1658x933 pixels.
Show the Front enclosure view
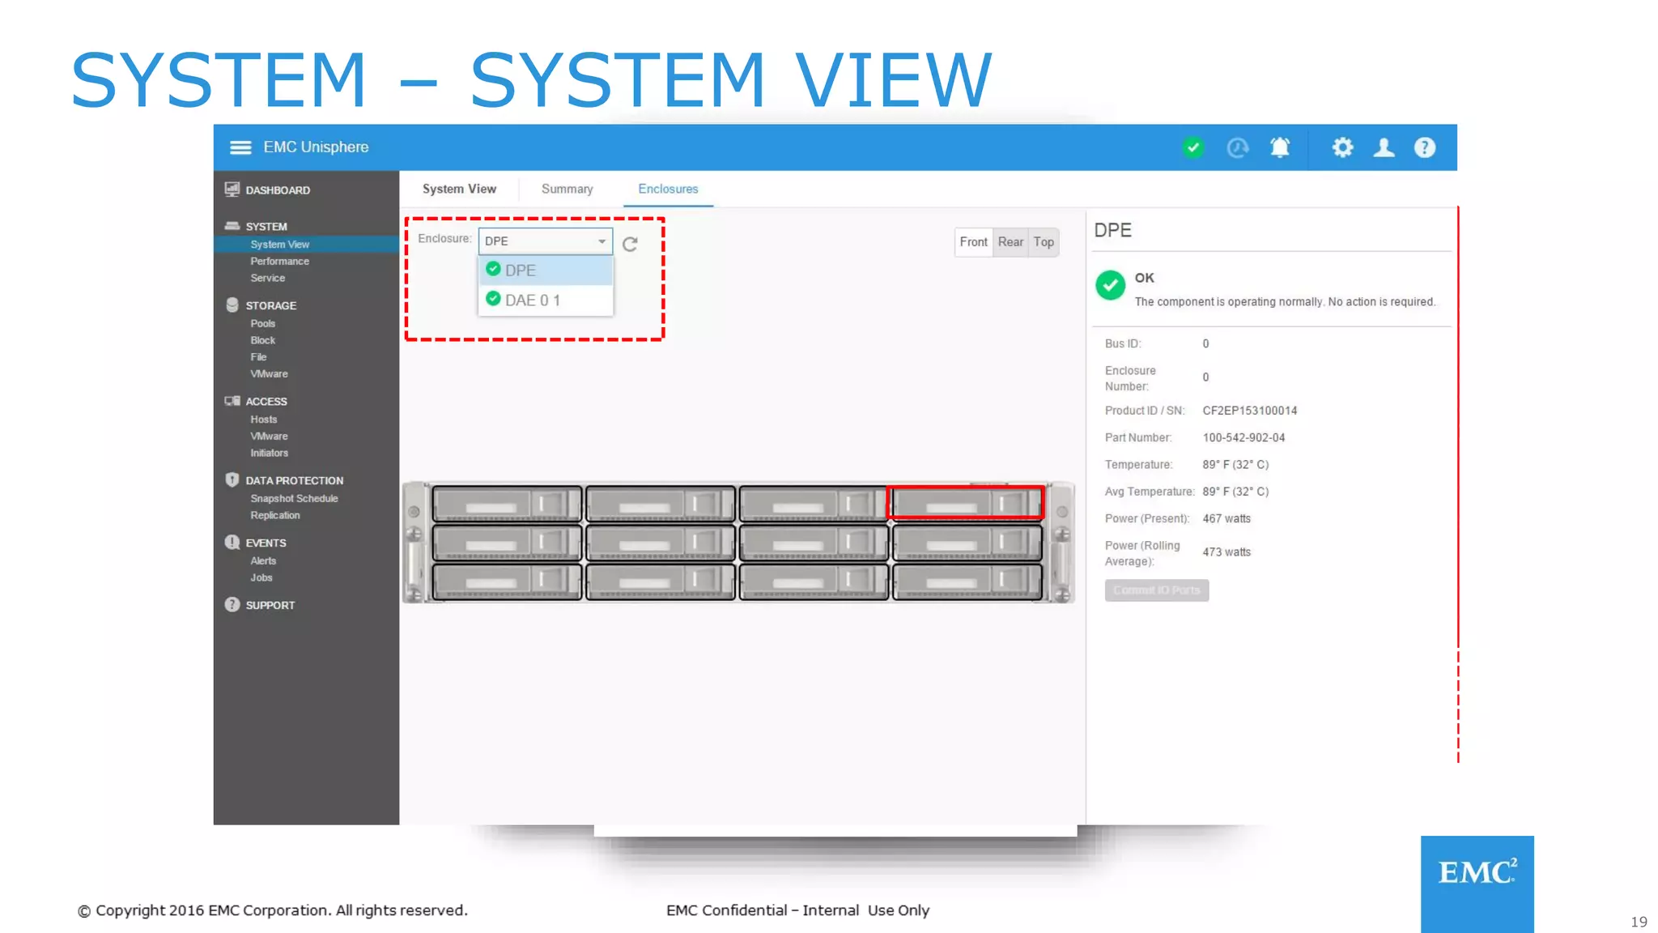coord(973,242)
